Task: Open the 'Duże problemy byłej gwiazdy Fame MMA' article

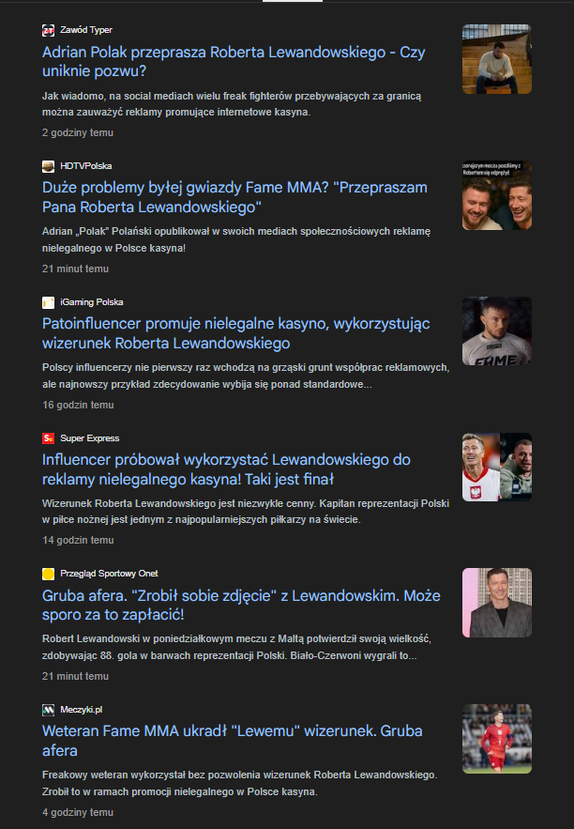Action: pyautogui.click(x=234, y=197)
